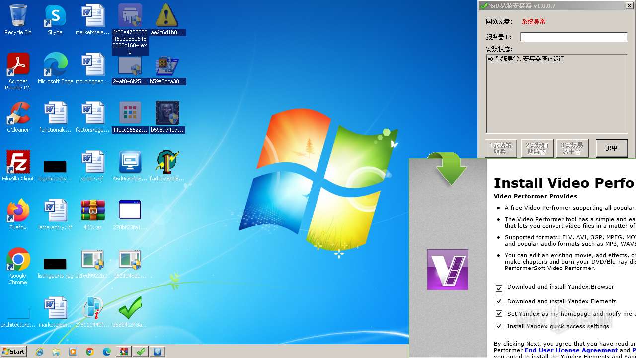The image size is (636, 358).
Task: Uncheck Download and install Yandex.Browser
Action: coord(499,288)
